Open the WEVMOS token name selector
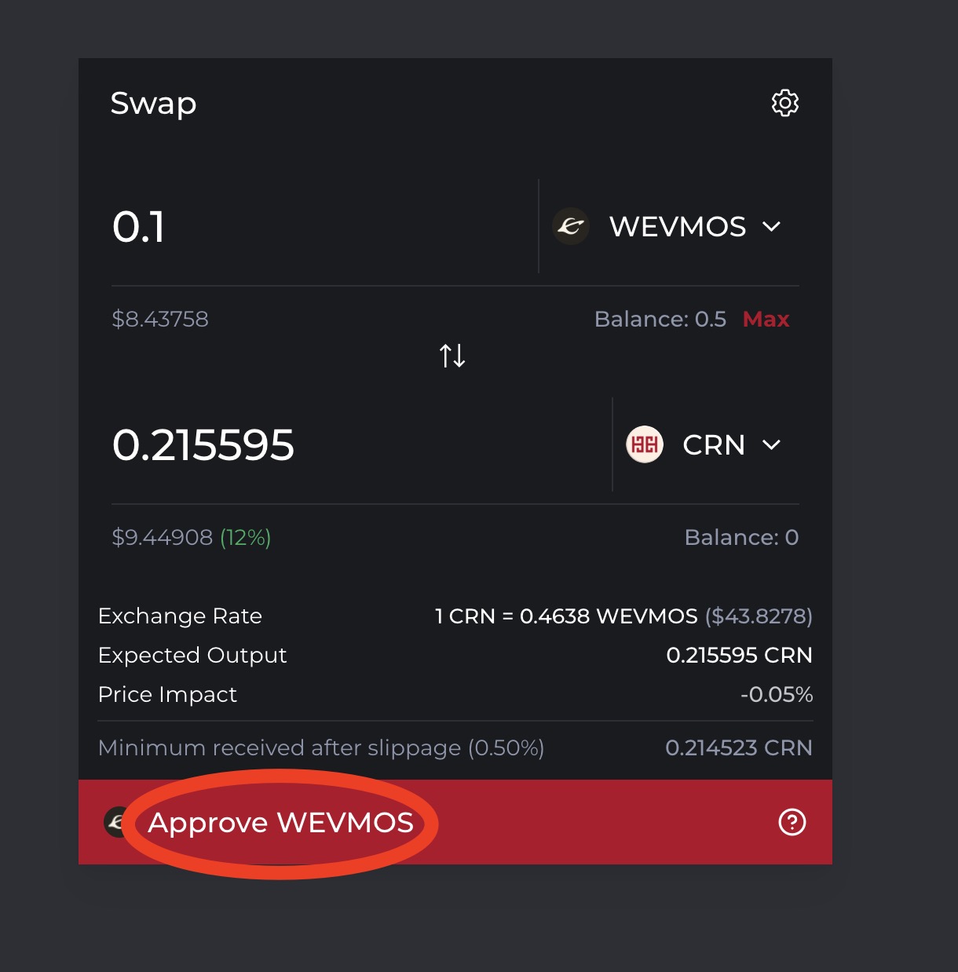 [677, 227]
